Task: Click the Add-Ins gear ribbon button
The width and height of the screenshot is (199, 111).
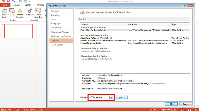Action: (30, 12)
